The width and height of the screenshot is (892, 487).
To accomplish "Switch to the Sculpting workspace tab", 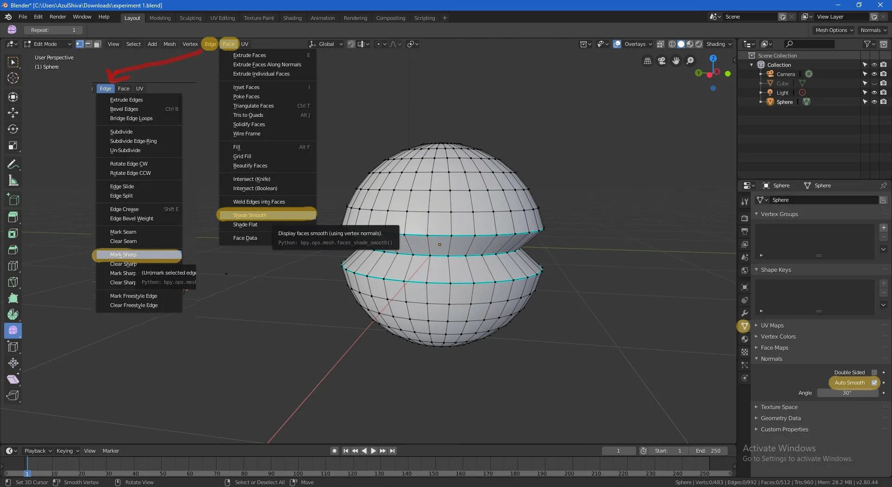I will point(190,18).
